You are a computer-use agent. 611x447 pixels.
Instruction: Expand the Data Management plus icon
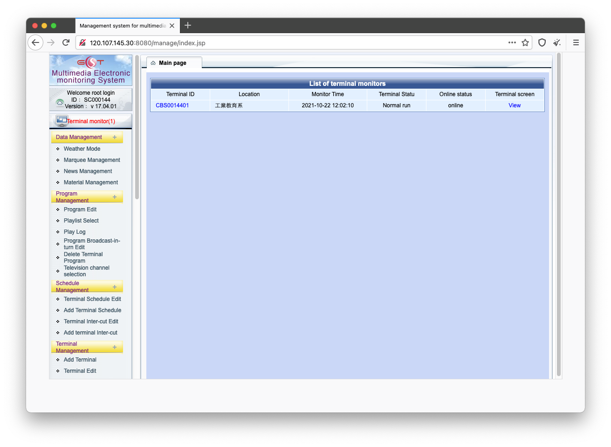(x=115, y=137)
